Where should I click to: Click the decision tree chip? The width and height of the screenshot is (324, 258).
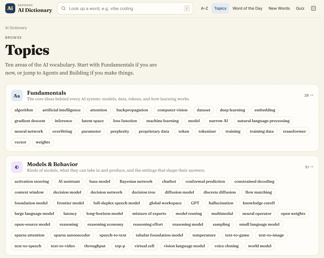tap(144, 192)
